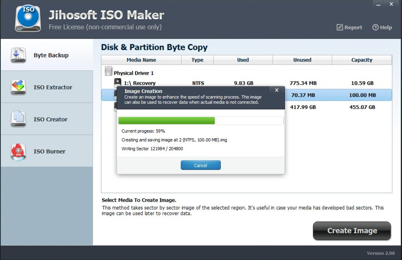Click the Byte Backup sidebar icon
The image size is (402, 260).
(x=18, y=55)
